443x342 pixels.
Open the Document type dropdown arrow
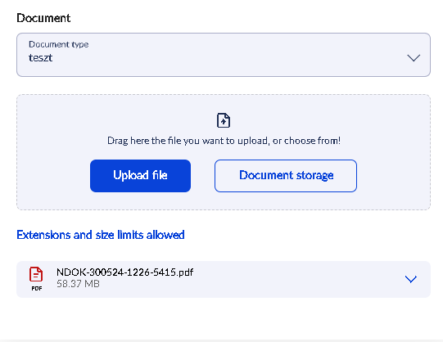(414, 58)
